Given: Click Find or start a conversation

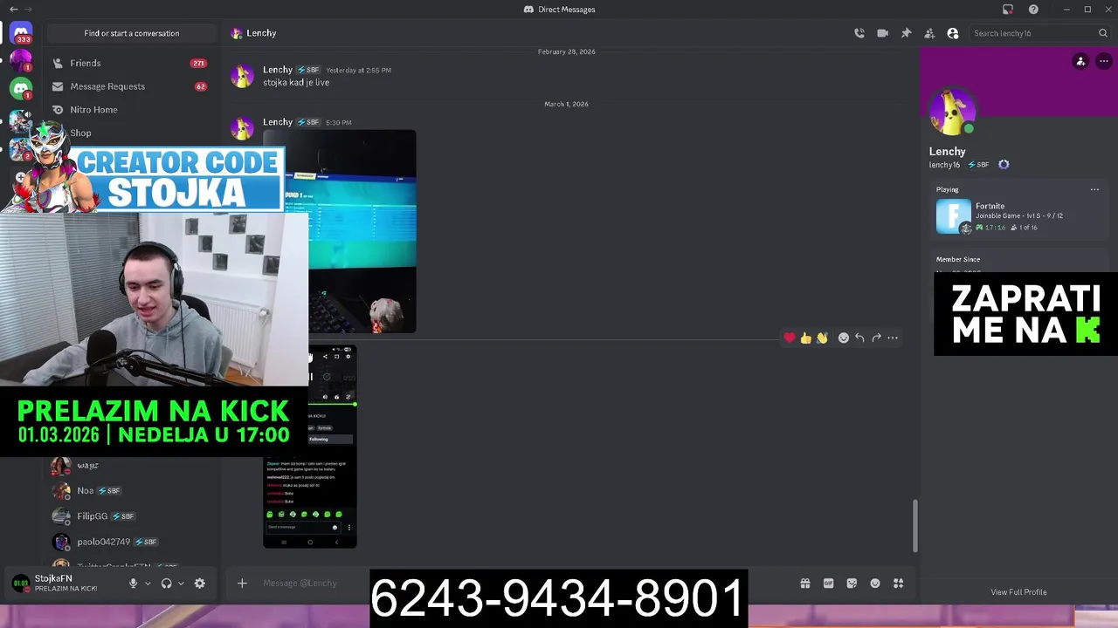Looking at the screenshot, I should click(x=132, y=33).
